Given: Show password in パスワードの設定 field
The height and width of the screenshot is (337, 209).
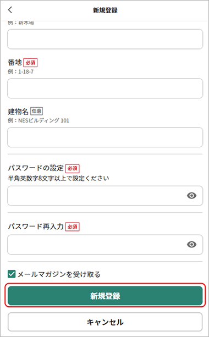Looking at the screenshot, I should click(x=191, y=196).
